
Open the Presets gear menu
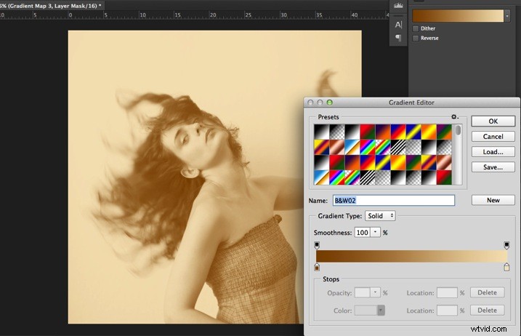(x=455, y=117)
